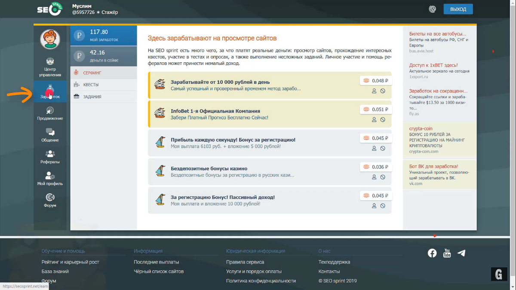Screen dimensions: 516x290
Task: Open Бот ВК для заработка ad
Action: coord(433,166)
